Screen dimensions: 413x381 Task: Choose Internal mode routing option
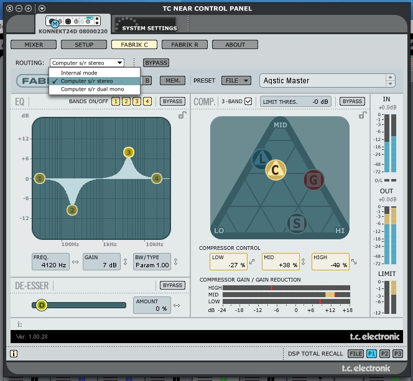tap(95, 73)
